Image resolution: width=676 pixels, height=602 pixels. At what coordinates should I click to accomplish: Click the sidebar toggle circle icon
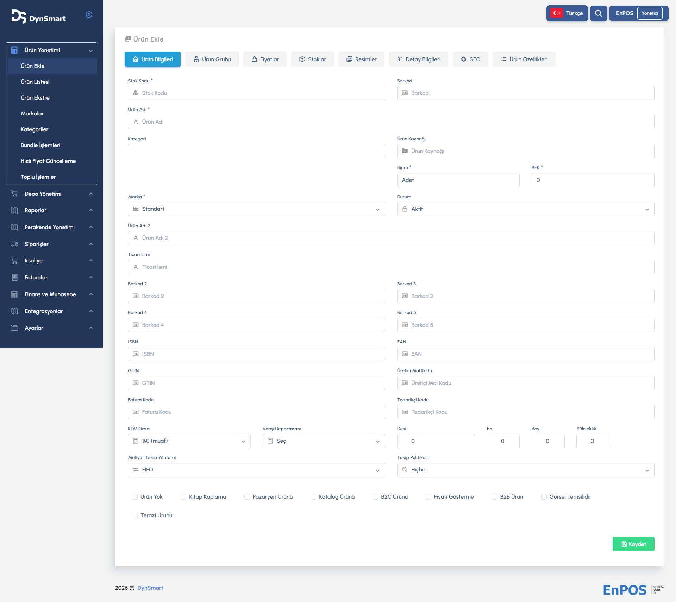[89, 14]
